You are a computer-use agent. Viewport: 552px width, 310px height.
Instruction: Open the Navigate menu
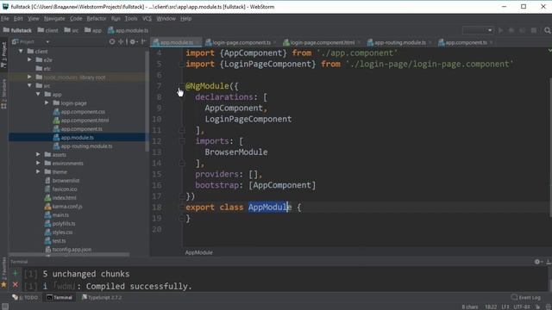click(x=54, y=19)
